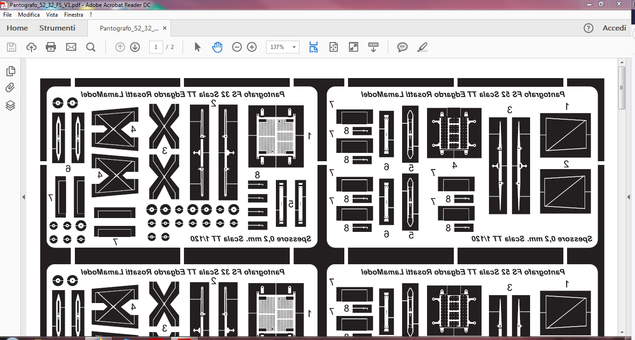635x340 pixels.
Task: Go to previous page arrow
Action: tap(120, 47)
